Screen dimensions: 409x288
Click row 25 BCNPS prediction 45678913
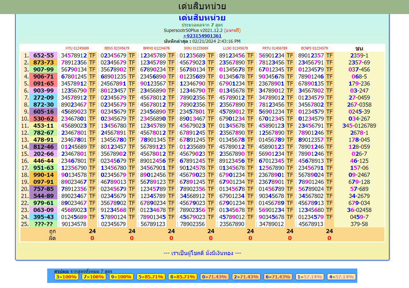pyautogui.click(x=311, y=224)
